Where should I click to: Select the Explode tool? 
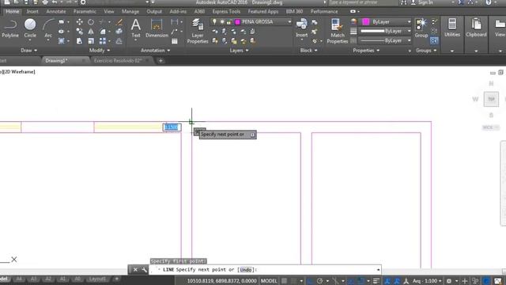[x=119, y=32]
